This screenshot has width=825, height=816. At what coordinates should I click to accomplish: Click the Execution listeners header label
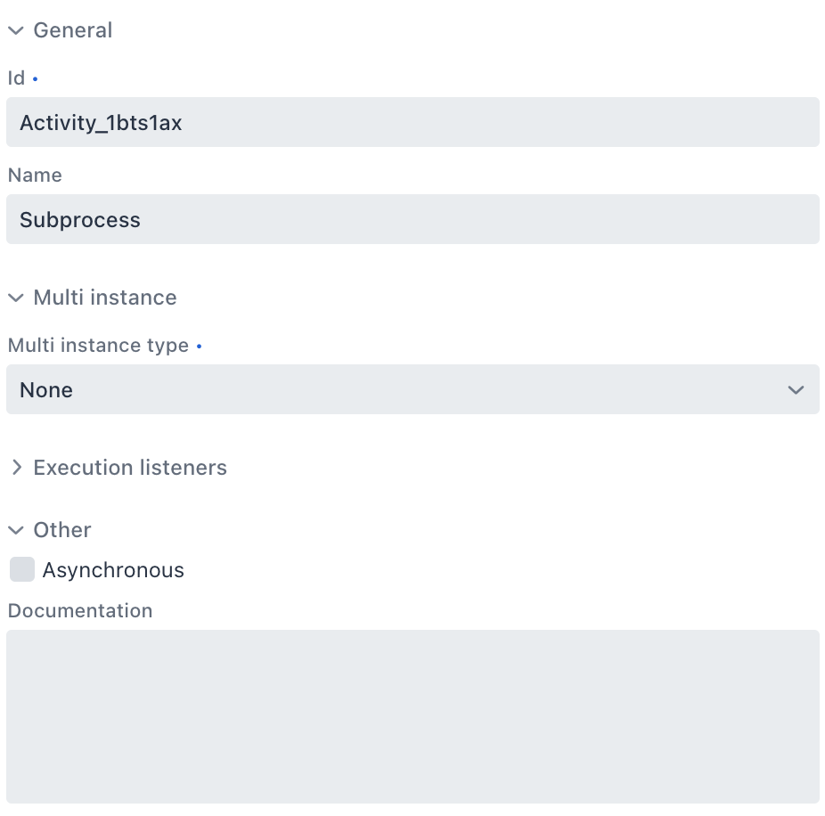[129, 467]
